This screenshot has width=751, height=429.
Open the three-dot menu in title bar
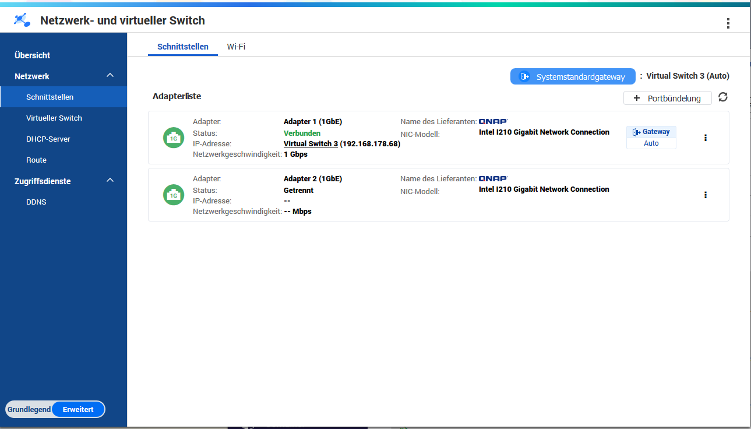[x=728, y=23]
